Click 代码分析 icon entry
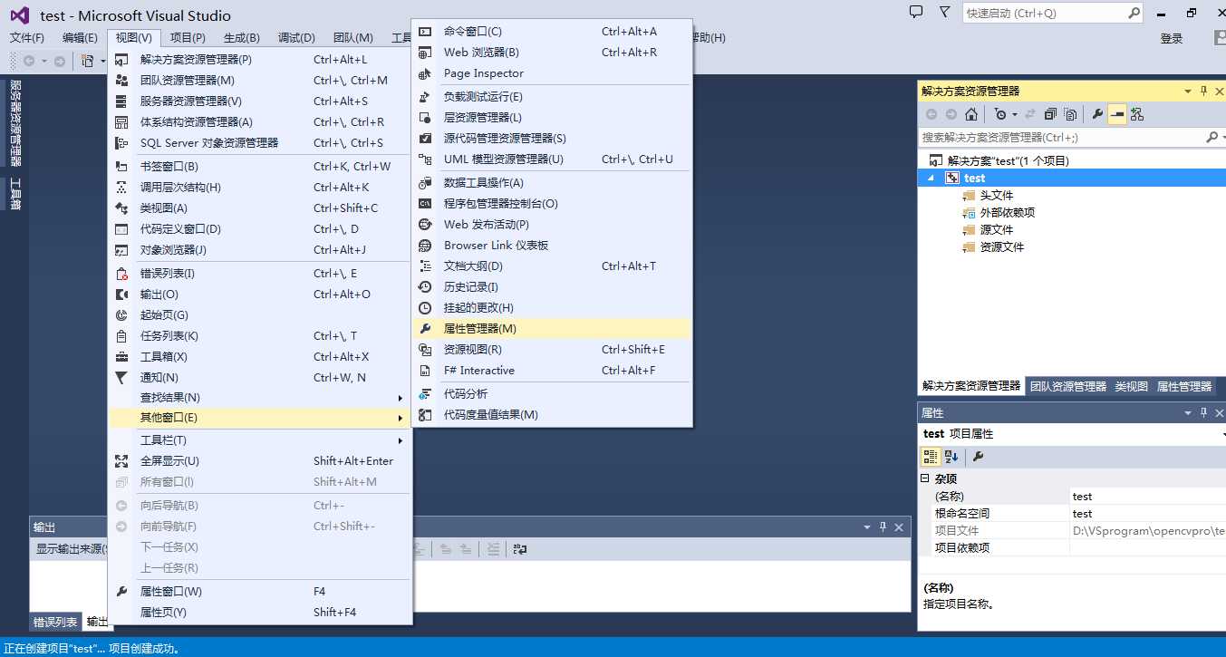This screenshot has width=1226, height=657. [552, 394]
